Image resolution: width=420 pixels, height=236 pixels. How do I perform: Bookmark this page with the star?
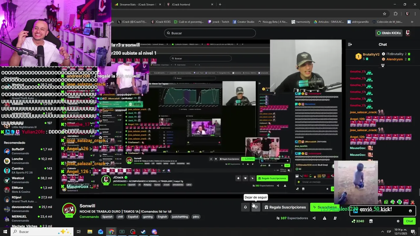coord(385,14)
